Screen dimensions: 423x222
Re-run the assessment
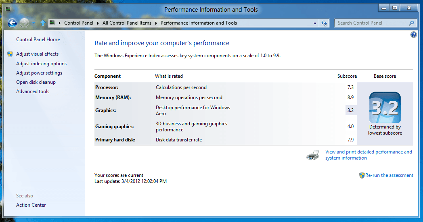pos(389,175)
